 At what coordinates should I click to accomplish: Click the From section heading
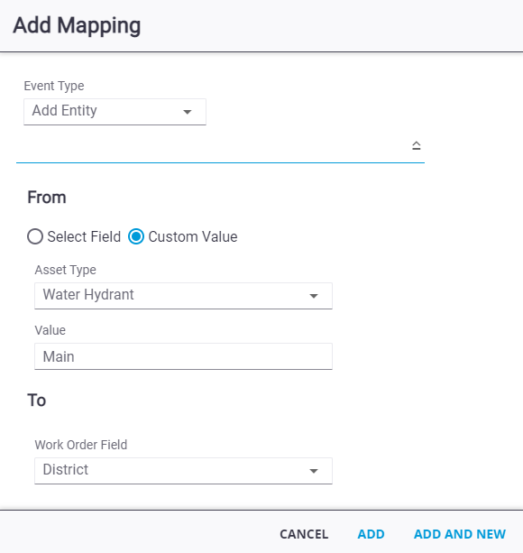pyautogui.click(x=47, y=198)
